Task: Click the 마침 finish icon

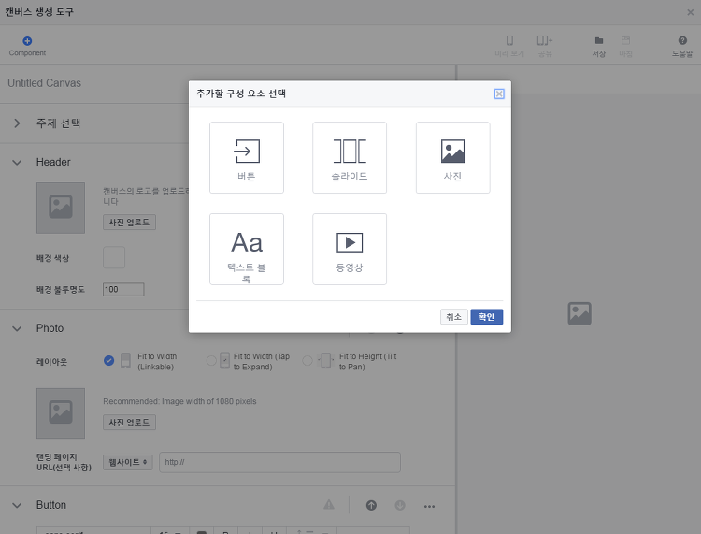Action: (625, 46)
